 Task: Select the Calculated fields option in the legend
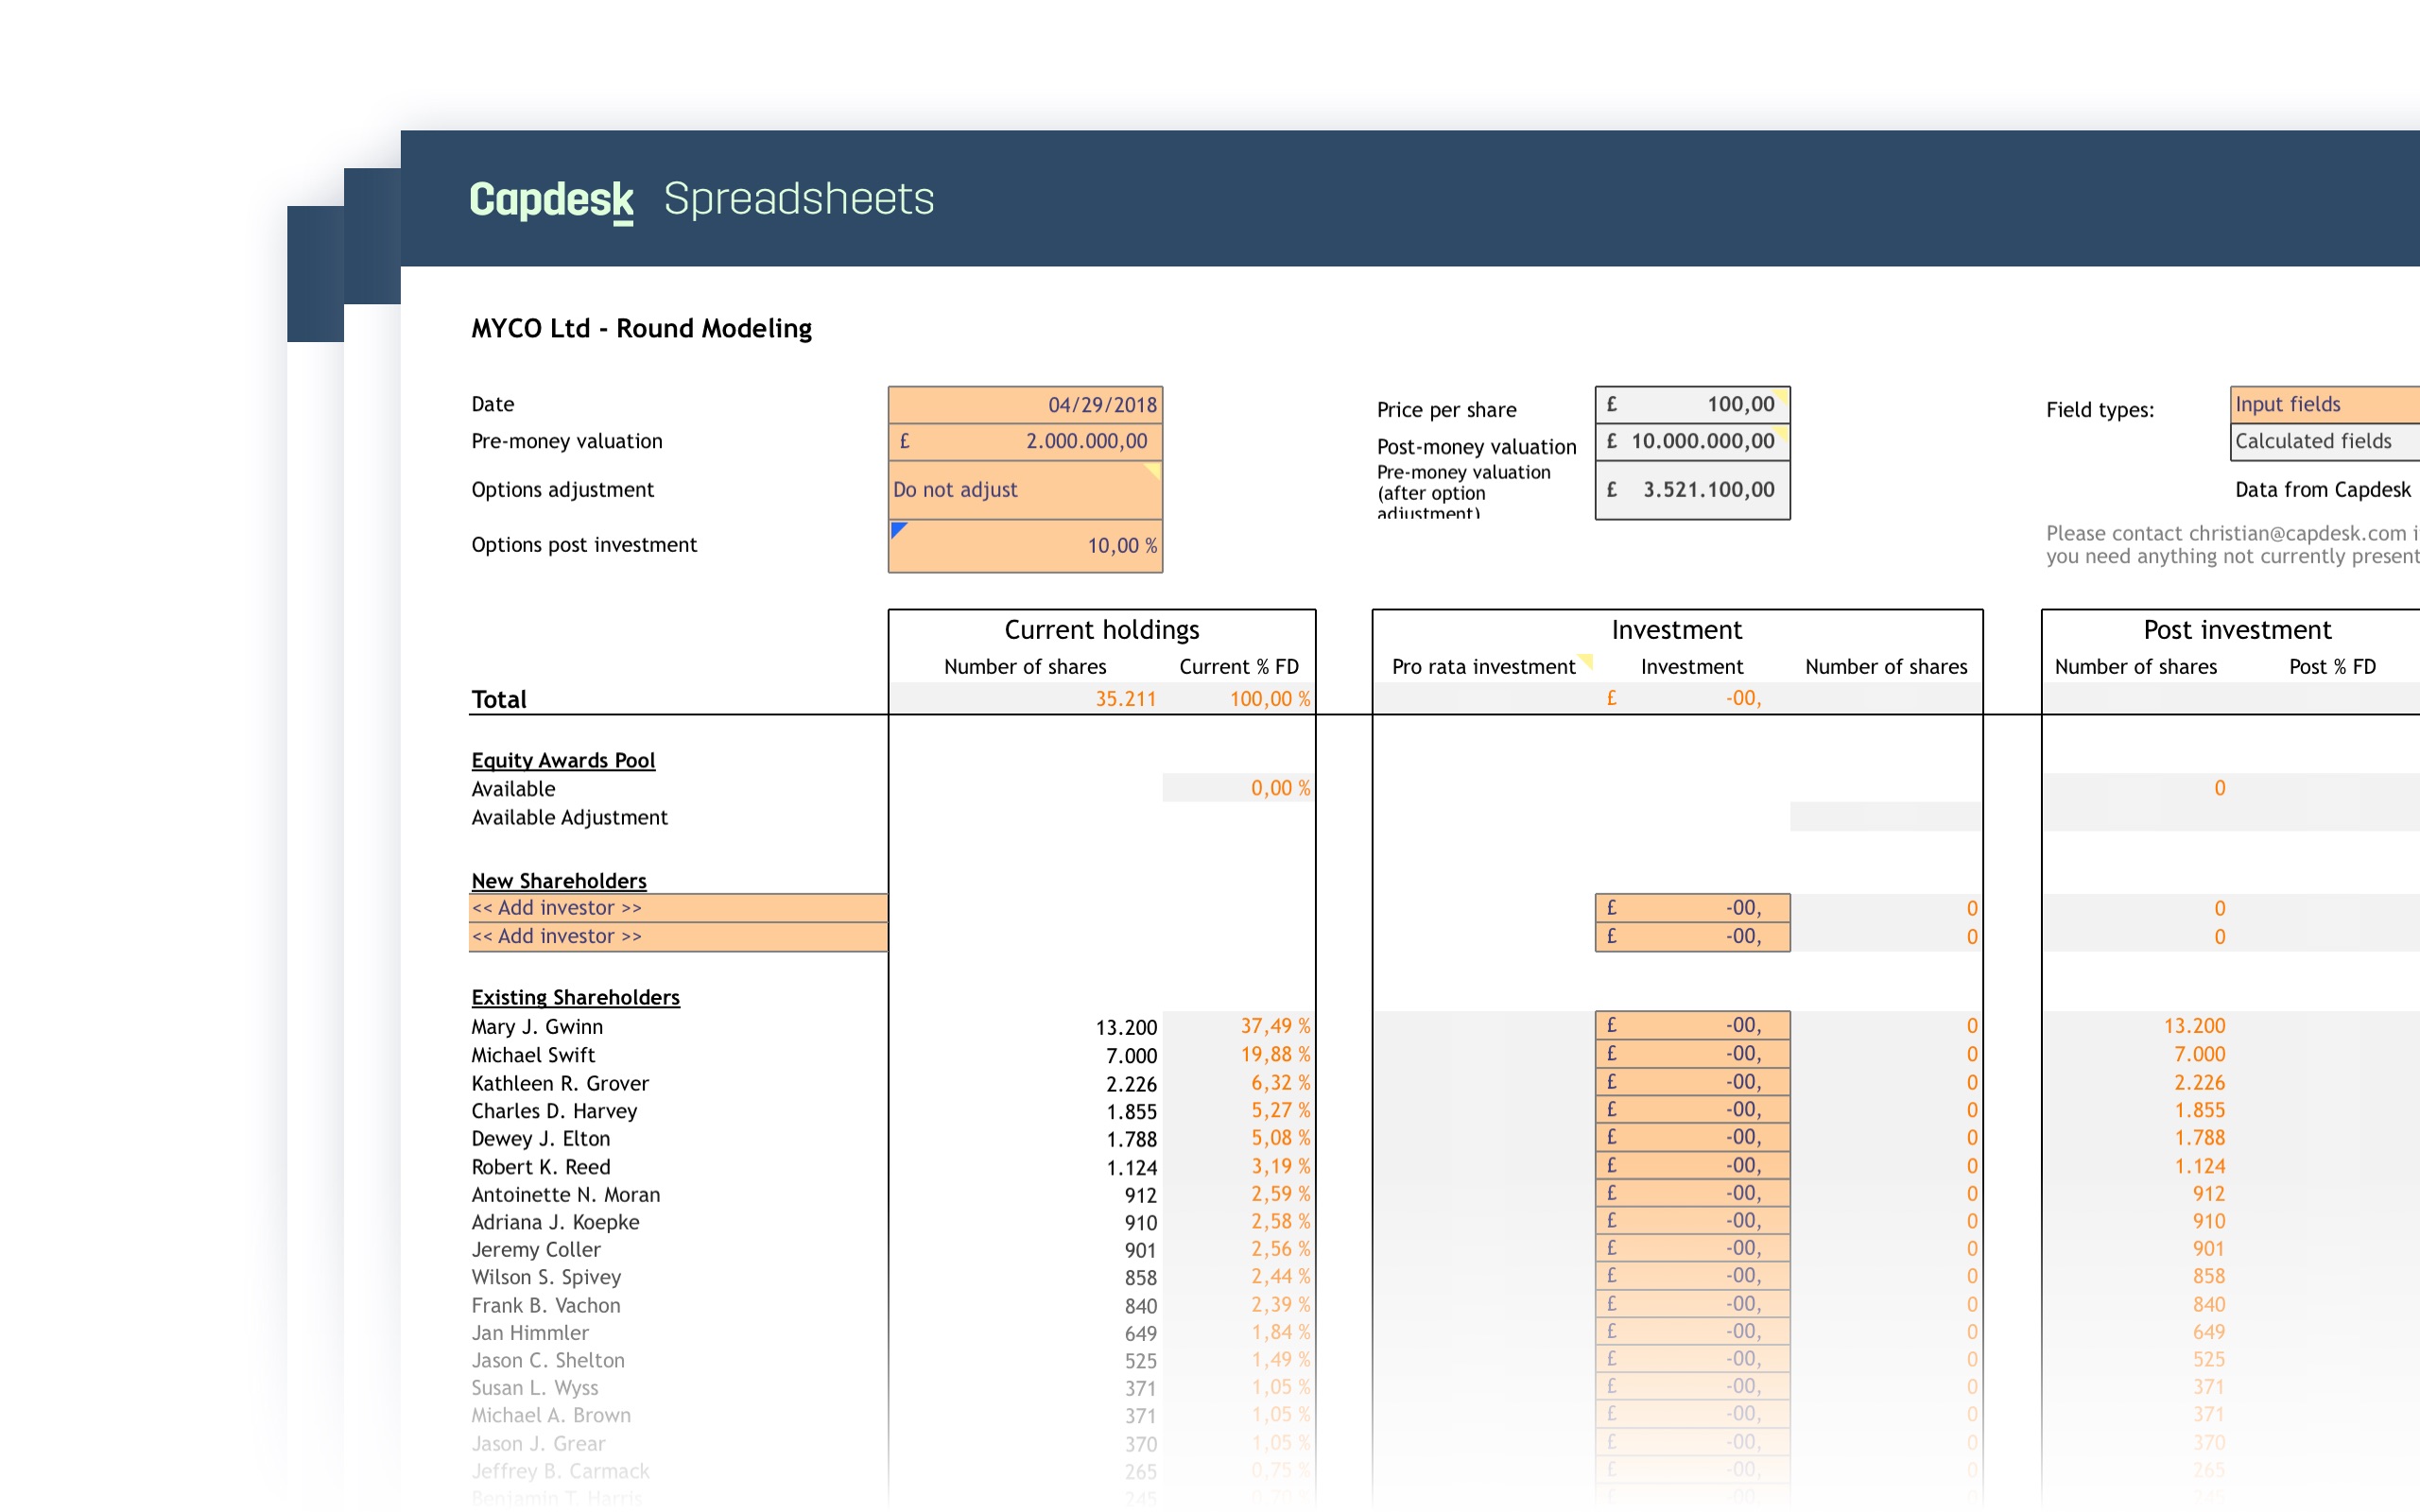tap(2322, 441)
